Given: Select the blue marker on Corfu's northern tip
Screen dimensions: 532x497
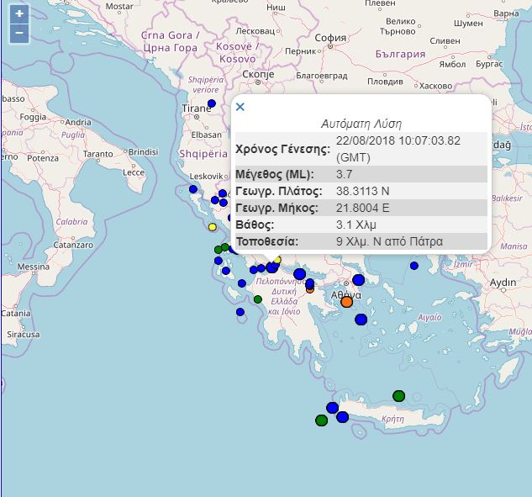Looking at the screenshot, I should (193, 189).
